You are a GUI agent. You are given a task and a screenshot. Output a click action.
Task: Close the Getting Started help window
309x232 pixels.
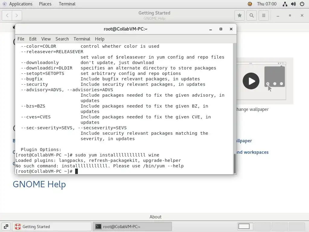point(302,15)
